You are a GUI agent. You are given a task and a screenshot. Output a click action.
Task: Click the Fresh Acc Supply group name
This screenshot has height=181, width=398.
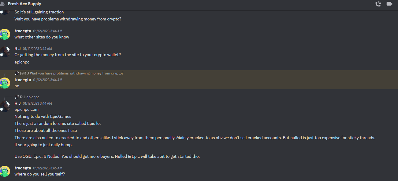[x=24, y=4]
